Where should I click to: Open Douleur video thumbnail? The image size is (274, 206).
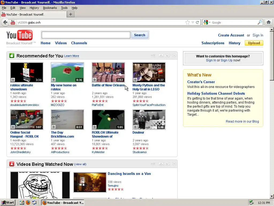[x=149, y=119]
